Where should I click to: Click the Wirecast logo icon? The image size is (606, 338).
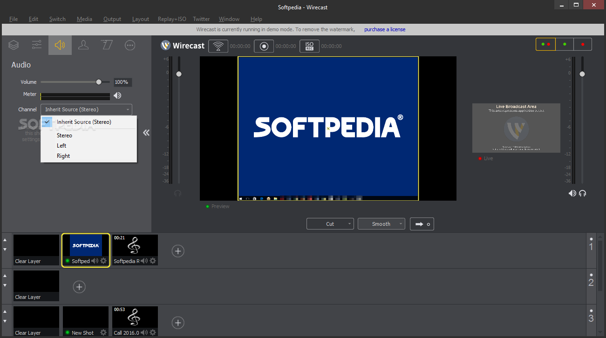tap(166, 46)
